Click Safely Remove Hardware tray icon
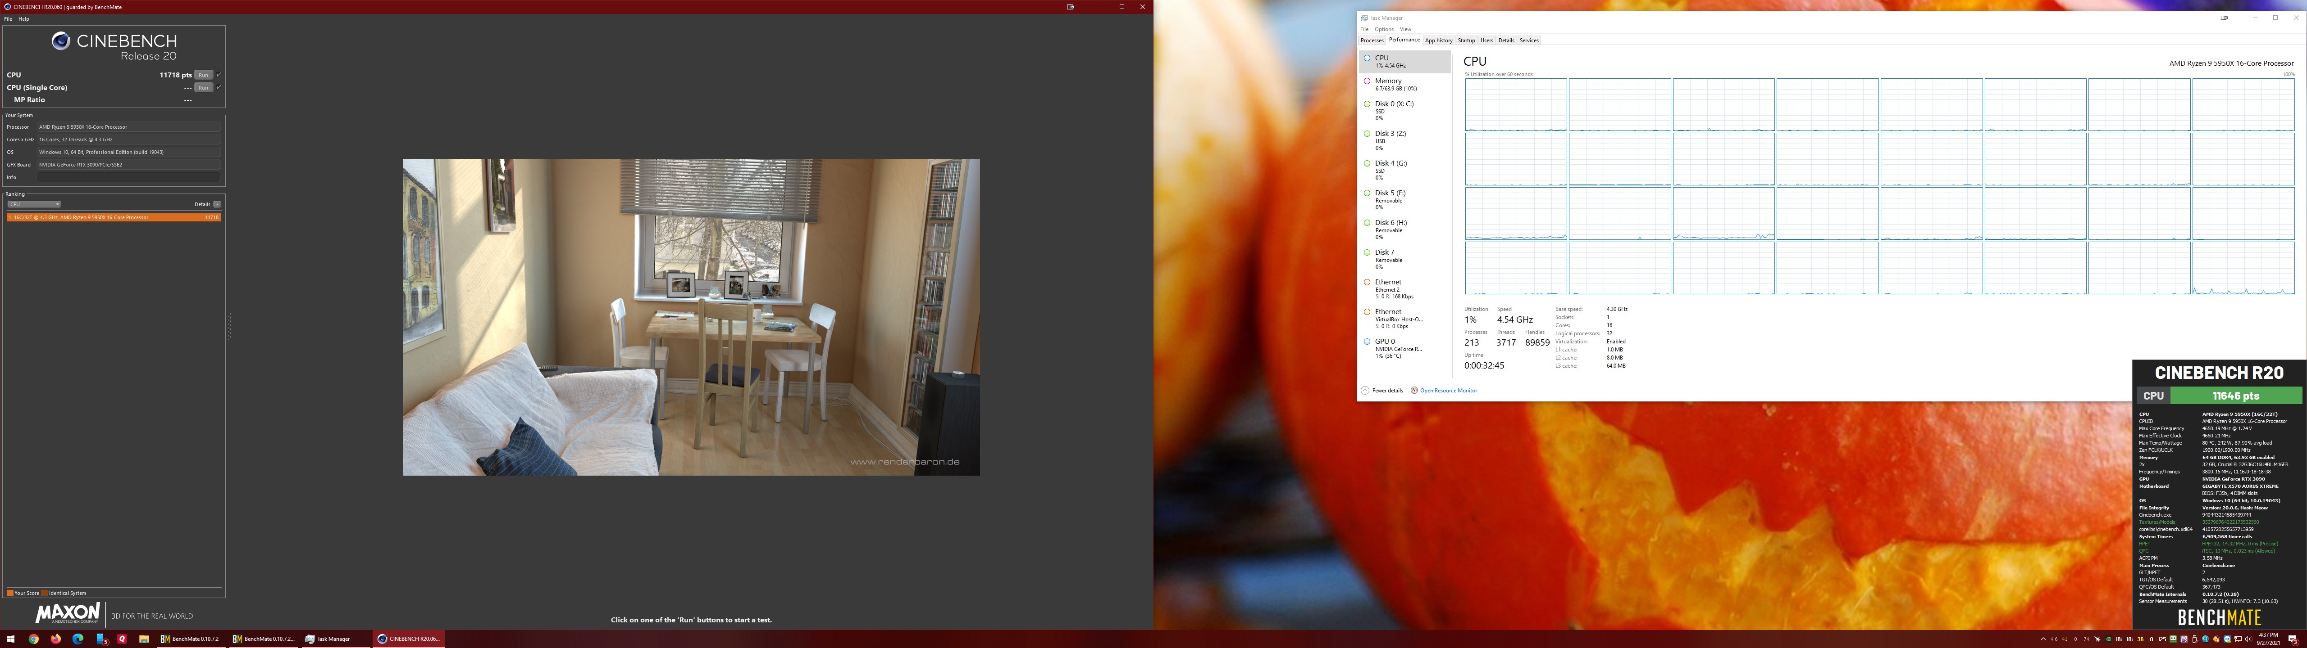2307x648 pixels. pyautogui.click(x=2195, y=639)
